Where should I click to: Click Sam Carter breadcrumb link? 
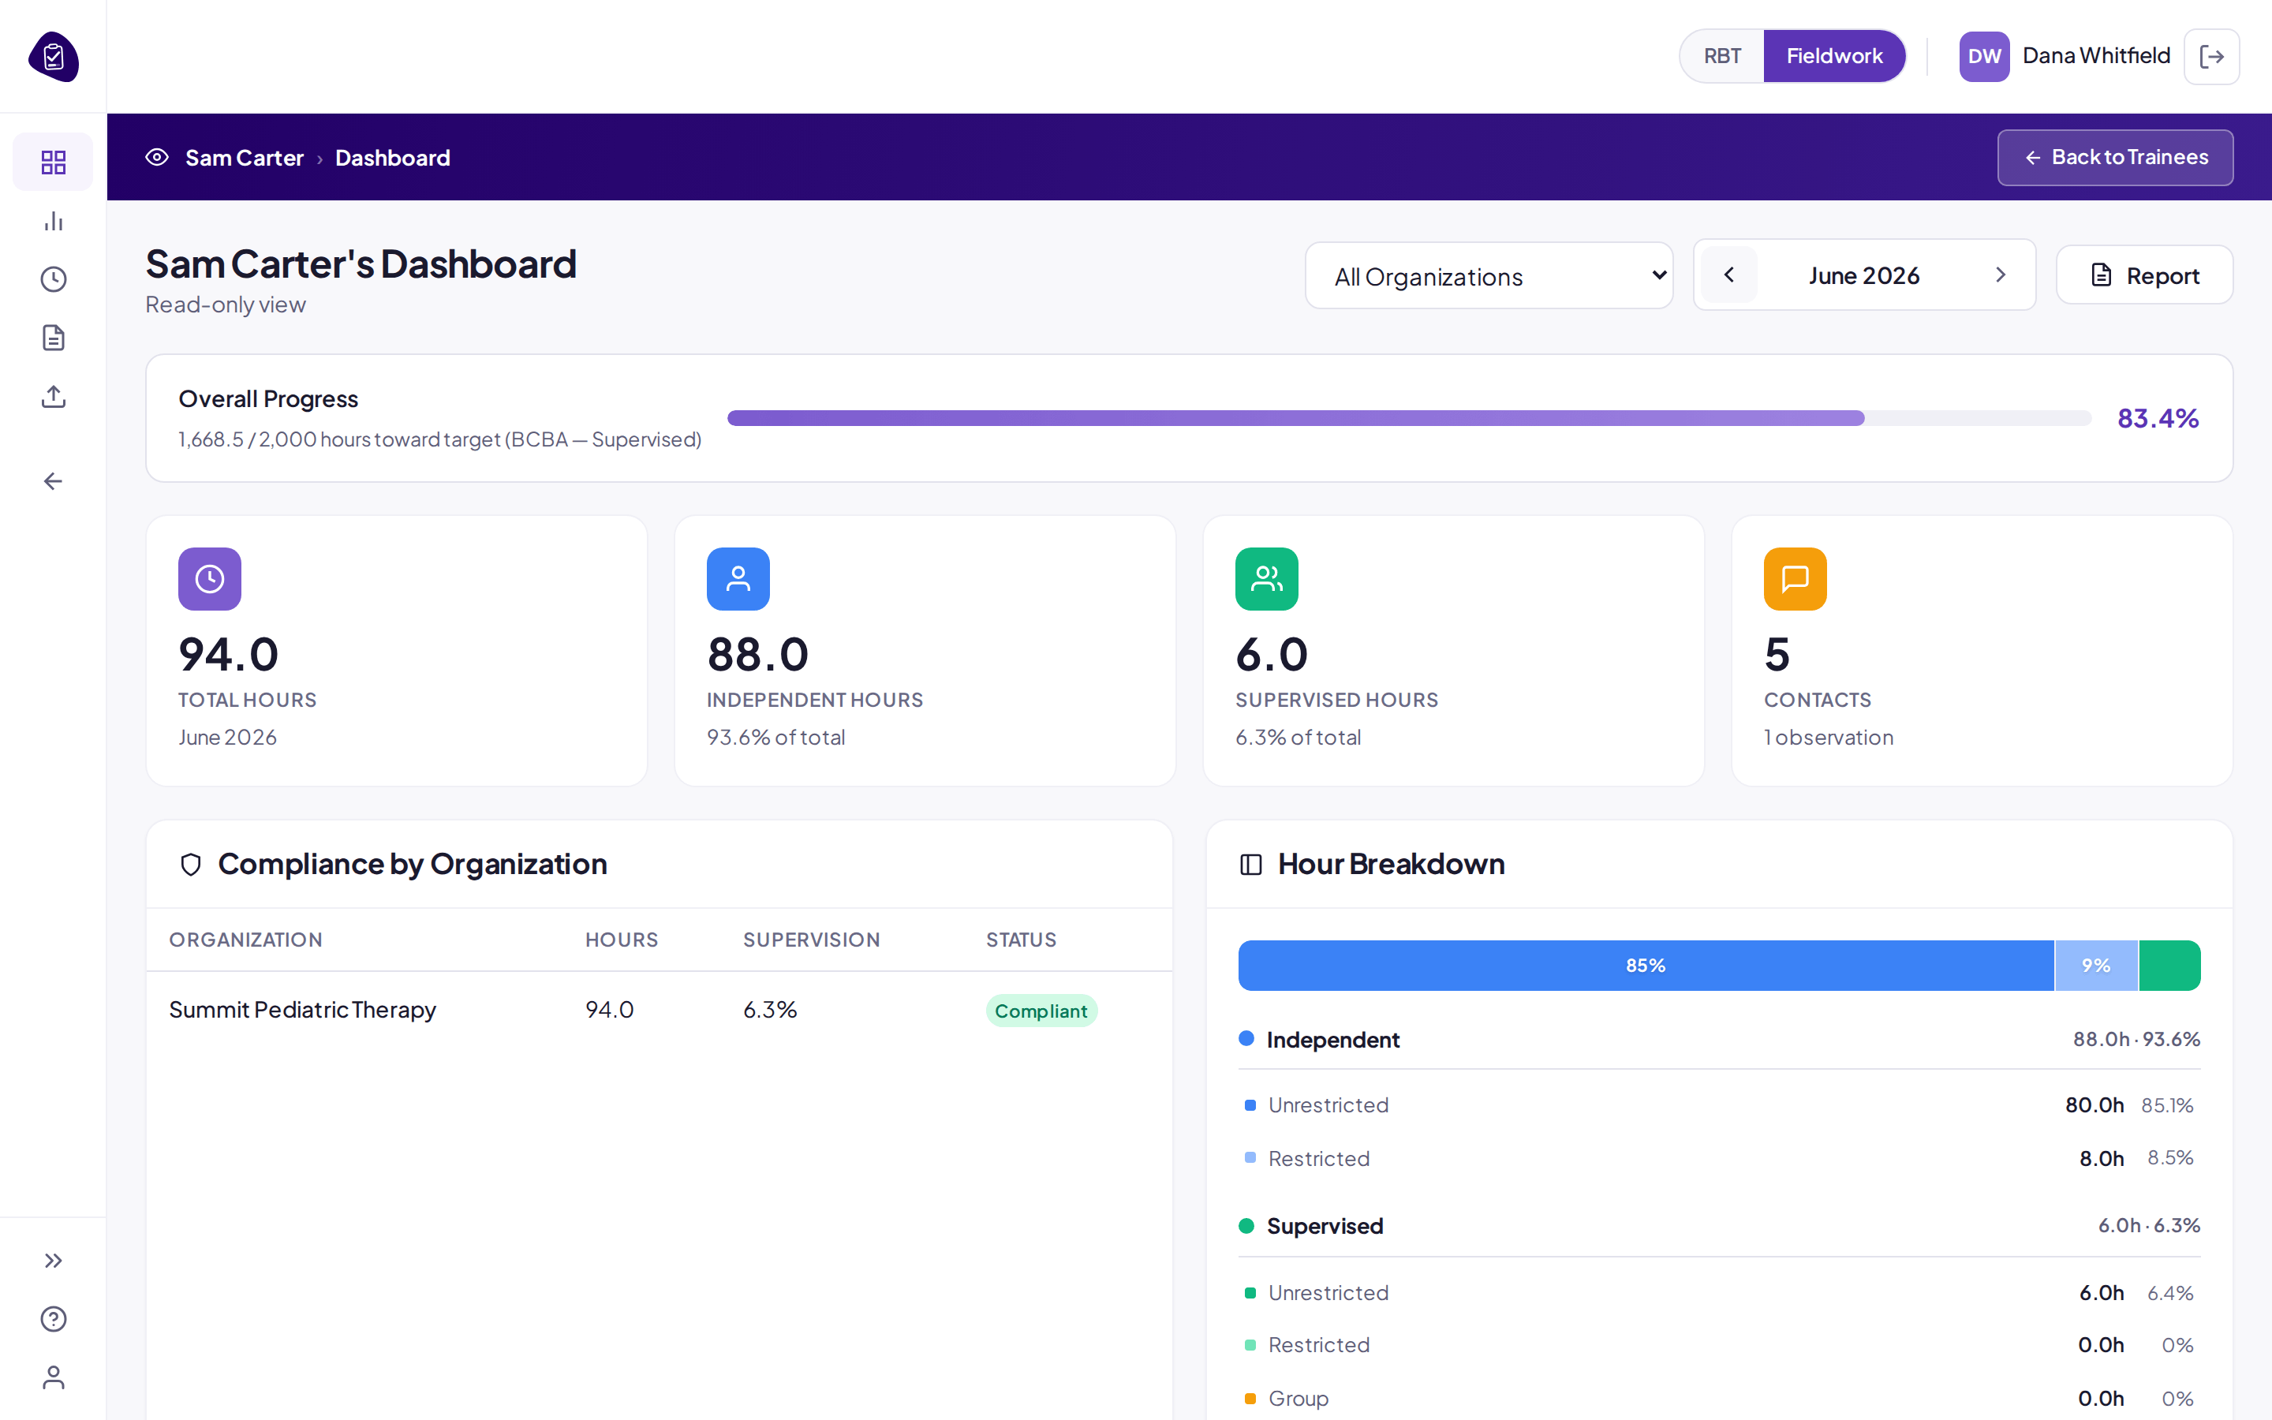click(x=244, y=158)
